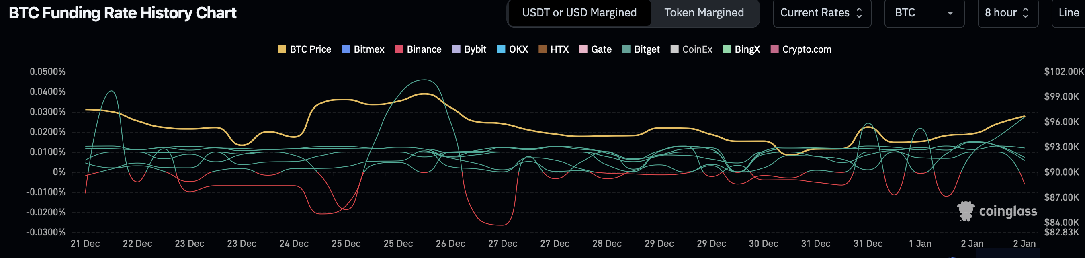Click the -0.0200% left axis label
This screenshot has width=1085, height=258.
45,213
